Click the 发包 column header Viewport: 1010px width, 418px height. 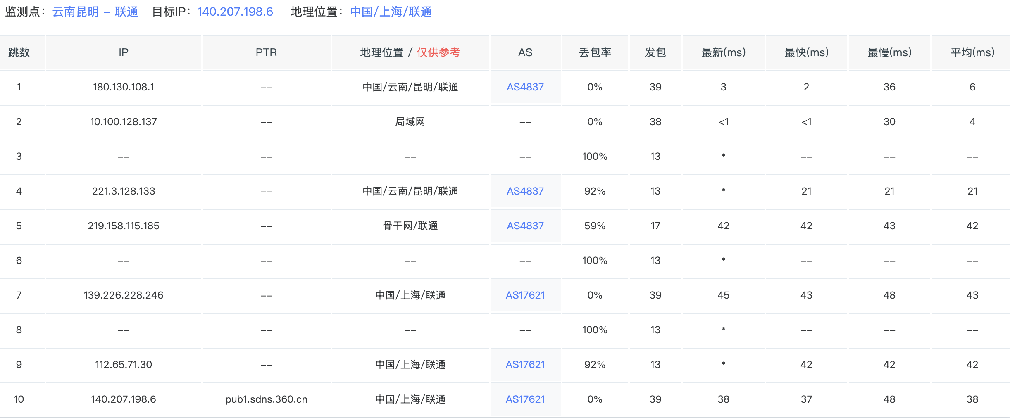(655, 52)
